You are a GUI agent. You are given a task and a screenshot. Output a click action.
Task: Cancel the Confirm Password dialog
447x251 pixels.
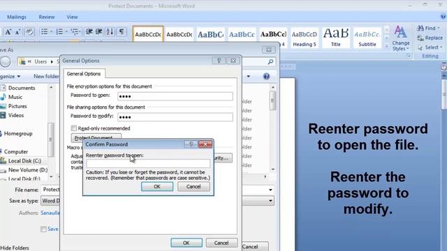pyautogui.click(x=193, y=186)
